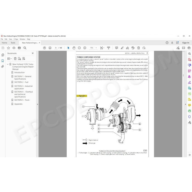Delete page with toolbar trash icon

139,48
